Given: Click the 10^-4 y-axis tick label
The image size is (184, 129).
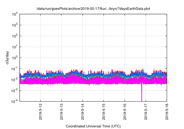Looking at the screenshot, I should click(14, 101).
